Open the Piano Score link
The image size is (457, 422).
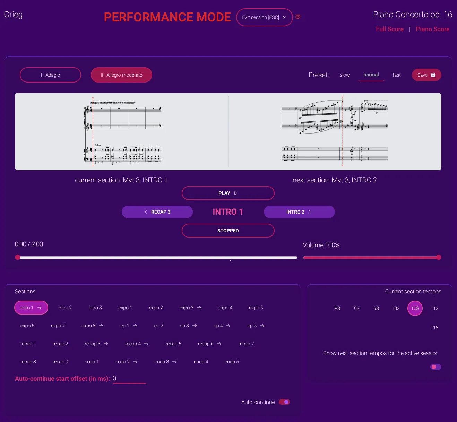click(433, 29)
